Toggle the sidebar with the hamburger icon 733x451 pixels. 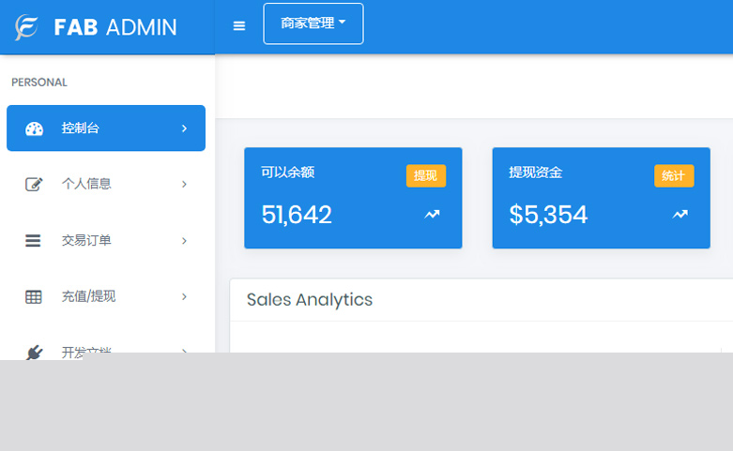click(239, 26)
